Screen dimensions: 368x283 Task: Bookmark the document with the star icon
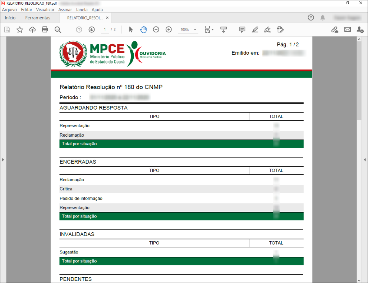point(20,29)
